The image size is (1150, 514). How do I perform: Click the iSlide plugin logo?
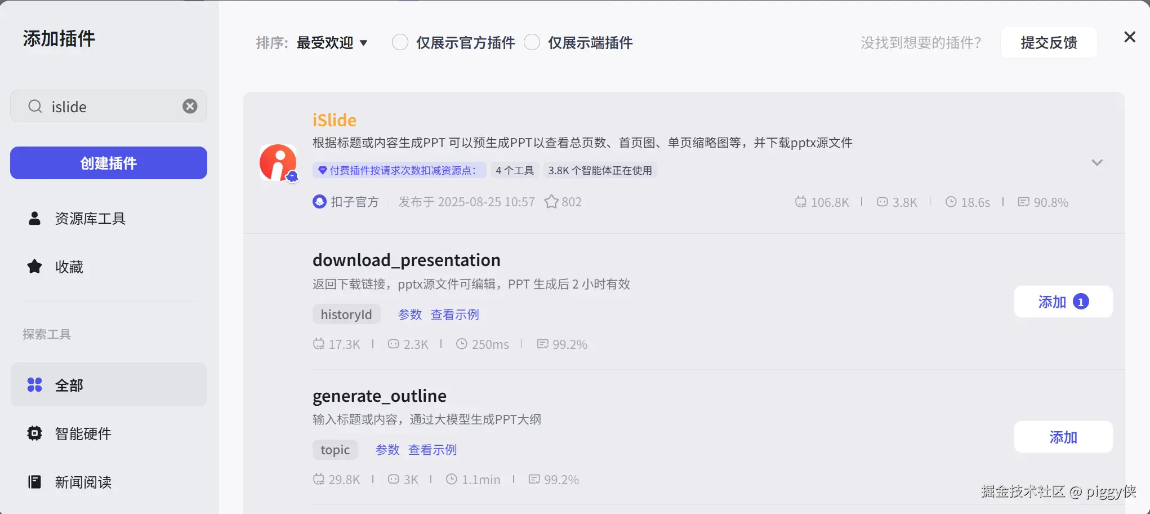(278, 163)
